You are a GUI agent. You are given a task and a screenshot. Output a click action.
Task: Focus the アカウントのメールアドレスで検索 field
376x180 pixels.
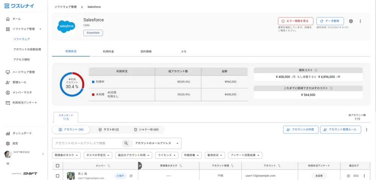tap(88, 143)
